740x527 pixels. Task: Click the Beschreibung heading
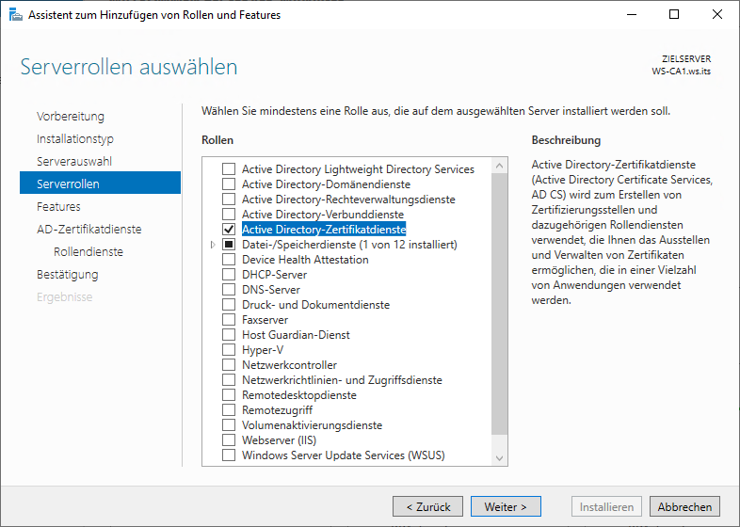pyautogui.click(x=566, y=140)
